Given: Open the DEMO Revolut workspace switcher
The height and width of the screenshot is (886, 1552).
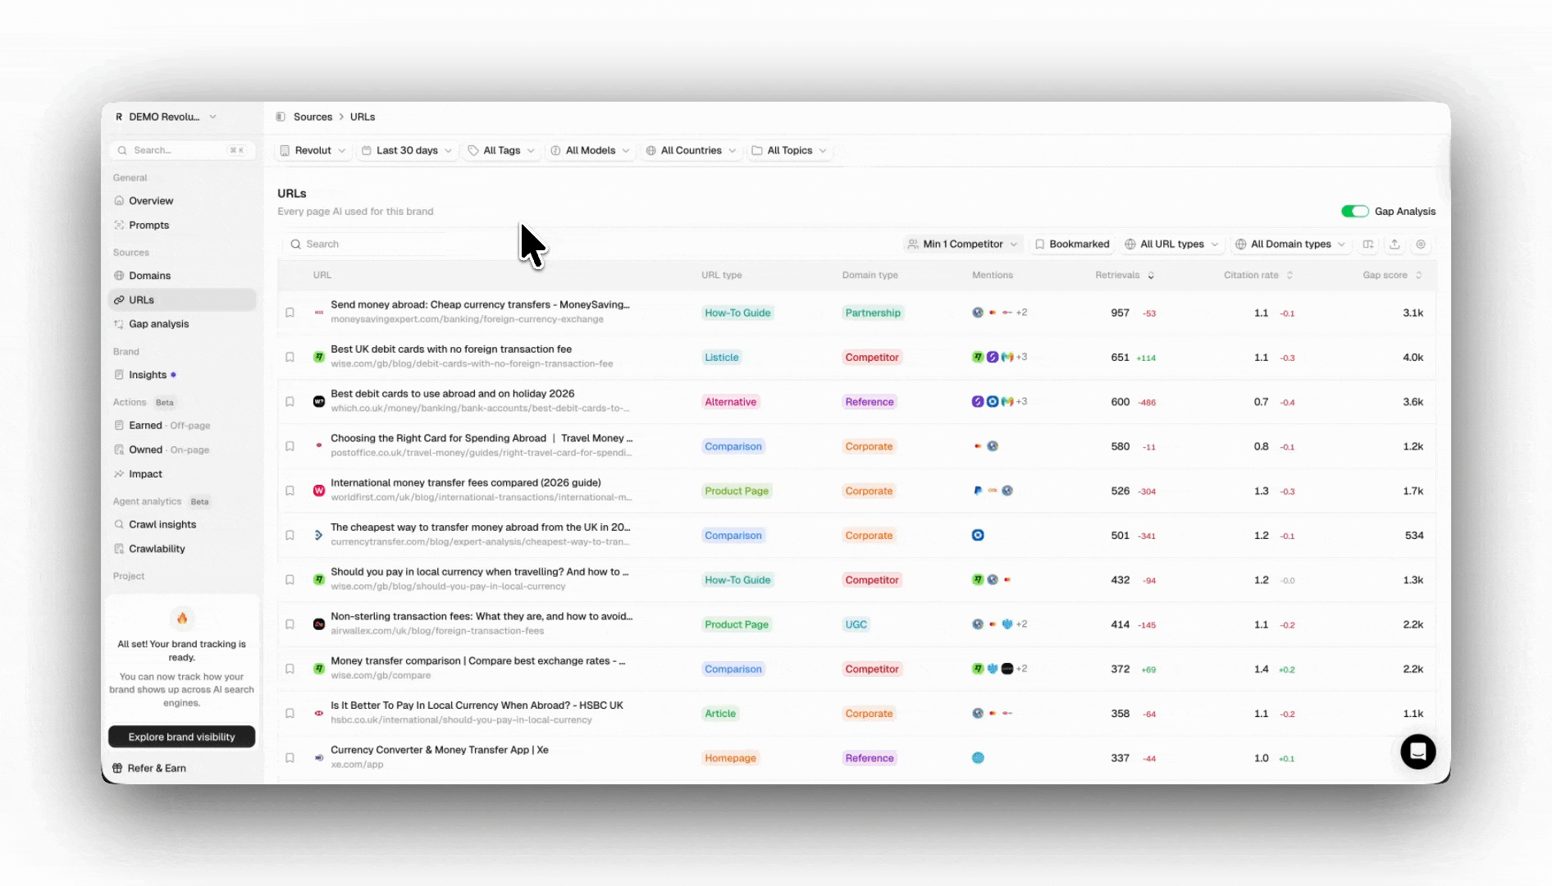Looking at the screenshot, I should pyautogui.click(x=166, y=116).
